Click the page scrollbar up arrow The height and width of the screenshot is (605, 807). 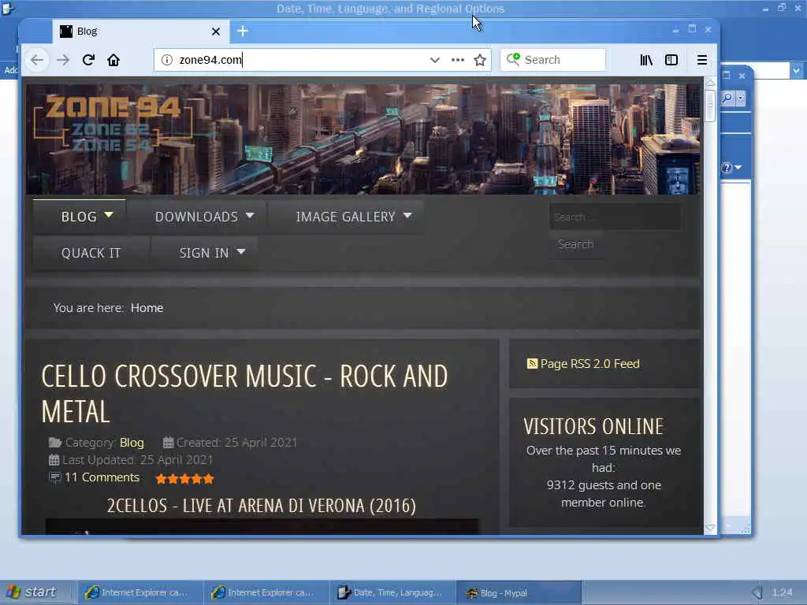(710, 83)
